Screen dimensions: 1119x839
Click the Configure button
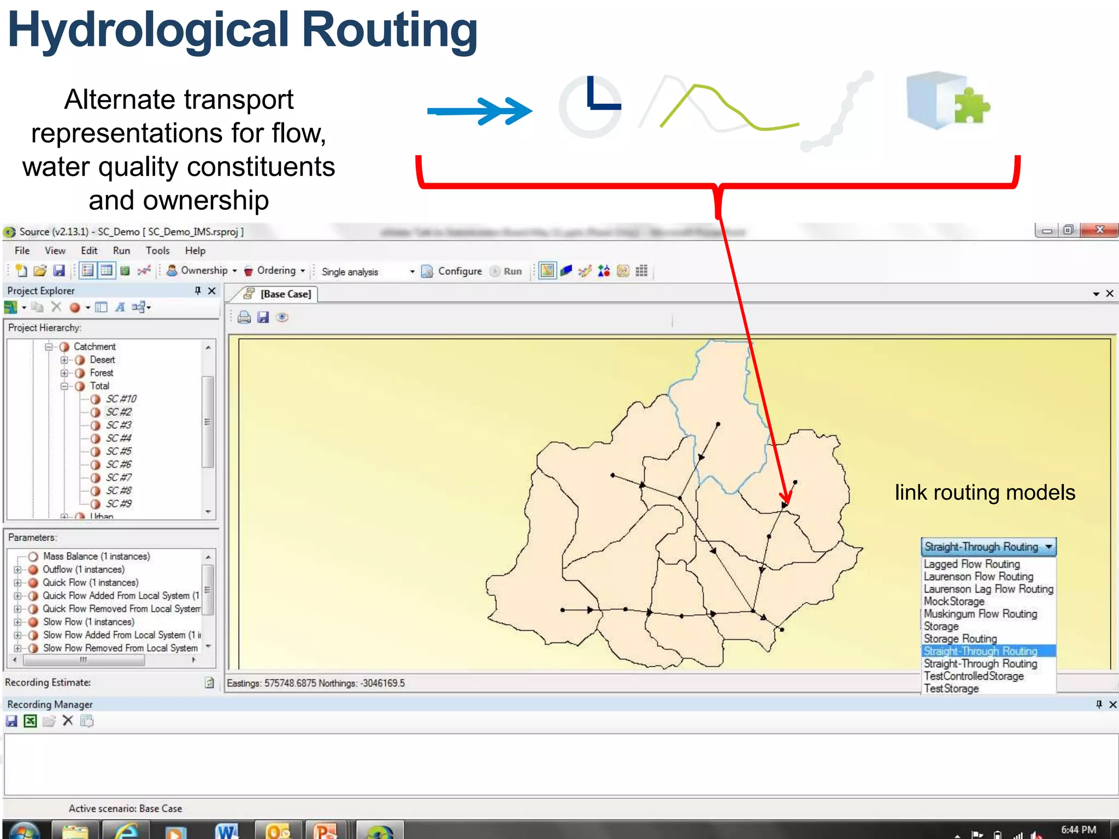pyautogui.click(x=452, y=271)
